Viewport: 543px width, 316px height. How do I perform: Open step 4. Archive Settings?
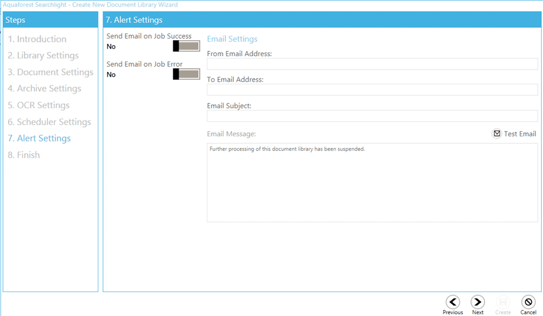(45, 88)
